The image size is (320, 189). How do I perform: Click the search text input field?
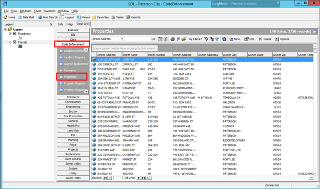pyautogui.click(x=137, y=39)
